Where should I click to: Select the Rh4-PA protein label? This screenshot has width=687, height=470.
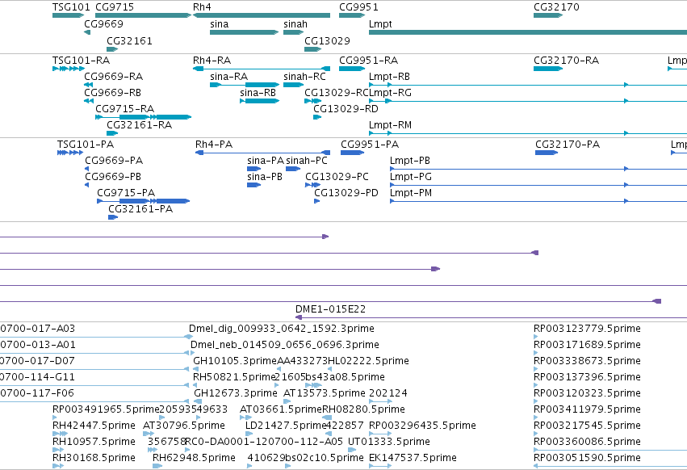pyautogui.click(x=214, y=145)
